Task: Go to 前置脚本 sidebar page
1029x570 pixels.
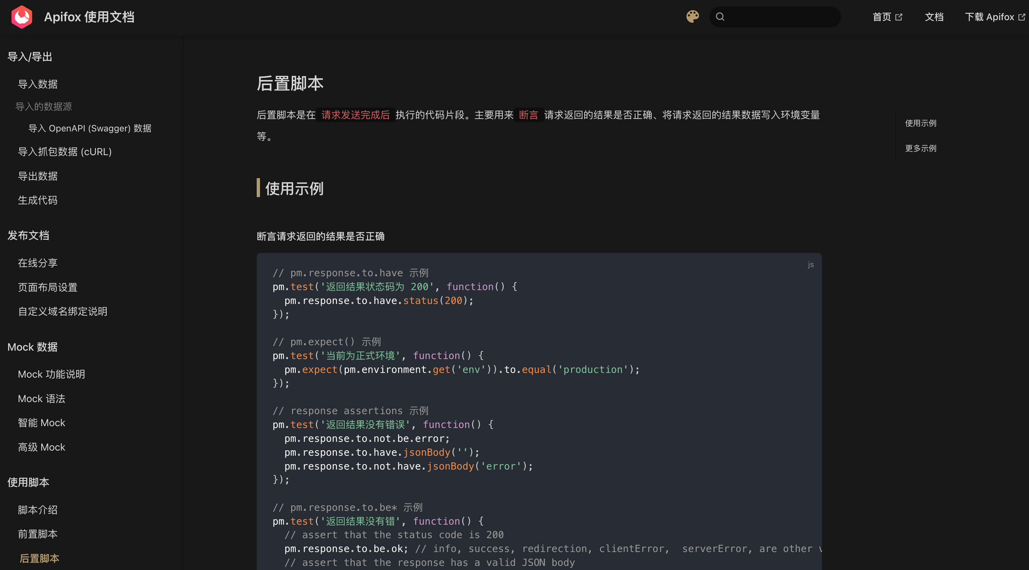Action: 38,534
